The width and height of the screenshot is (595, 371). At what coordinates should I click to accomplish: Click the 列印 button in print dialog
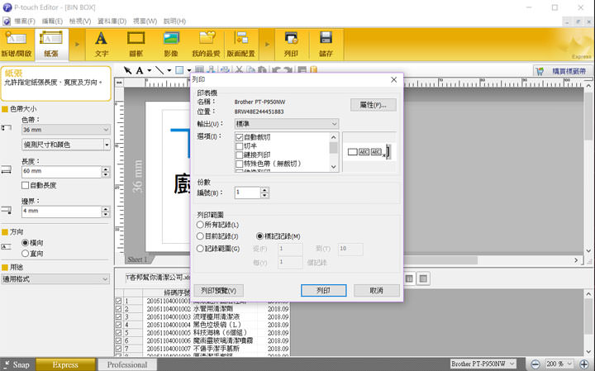tap(323, 291)
